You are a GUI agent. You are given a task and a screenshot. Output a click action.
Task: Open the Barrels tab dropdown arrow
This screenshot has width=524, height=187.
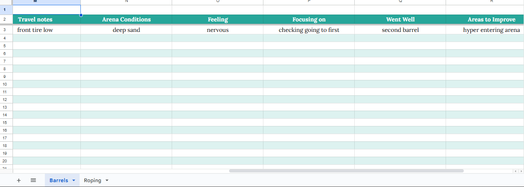click(x=74, y=181)
